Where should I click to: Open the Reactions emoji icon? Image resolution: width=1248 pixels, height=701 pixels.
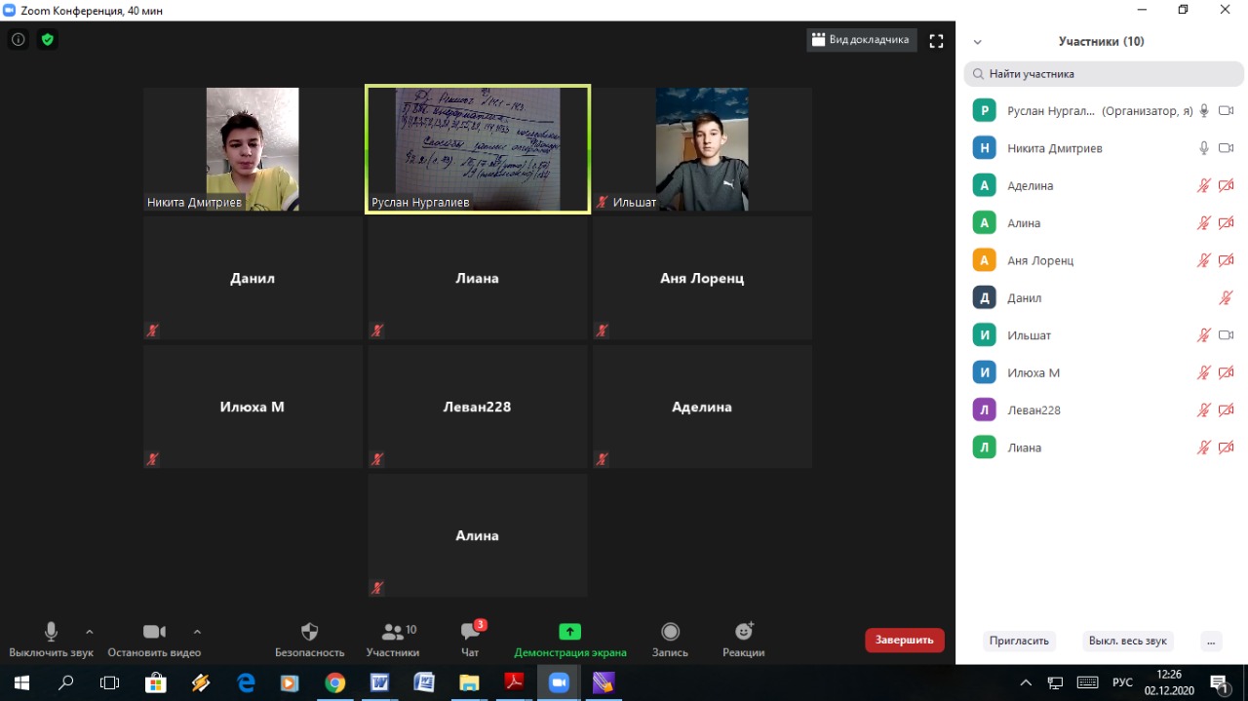[x=743, y=633]
